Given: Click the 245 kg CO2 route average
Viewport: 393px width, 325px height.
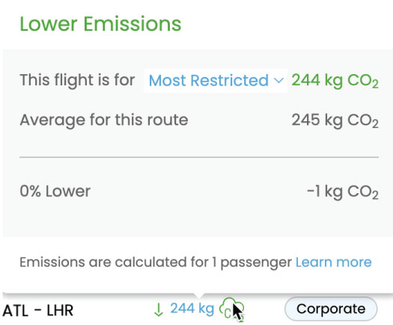Looking at the screenshot, I should tap(335, 121).
